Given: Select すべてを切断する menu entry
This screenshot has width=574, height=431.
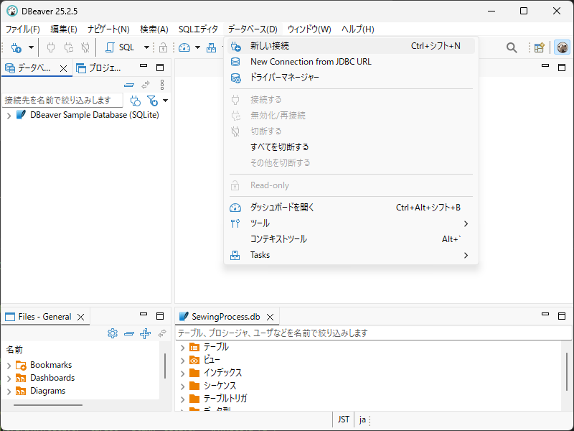Looking at the screenshot, I should coord(351,147).
